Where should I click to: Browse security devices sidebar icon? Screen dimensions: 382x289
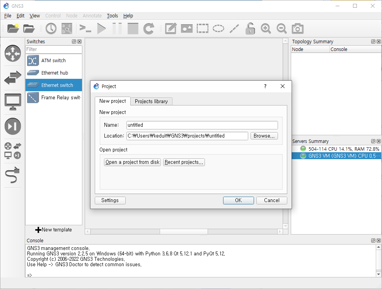click(13, 126)
